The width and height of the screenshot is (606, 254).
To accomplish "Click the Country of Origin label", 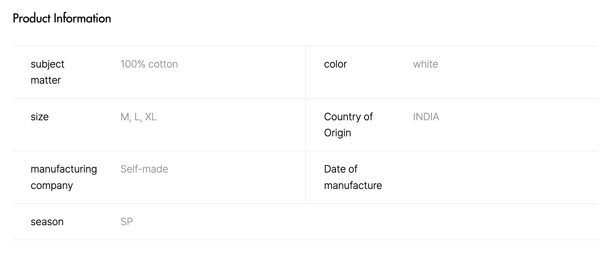I will 348,124.
